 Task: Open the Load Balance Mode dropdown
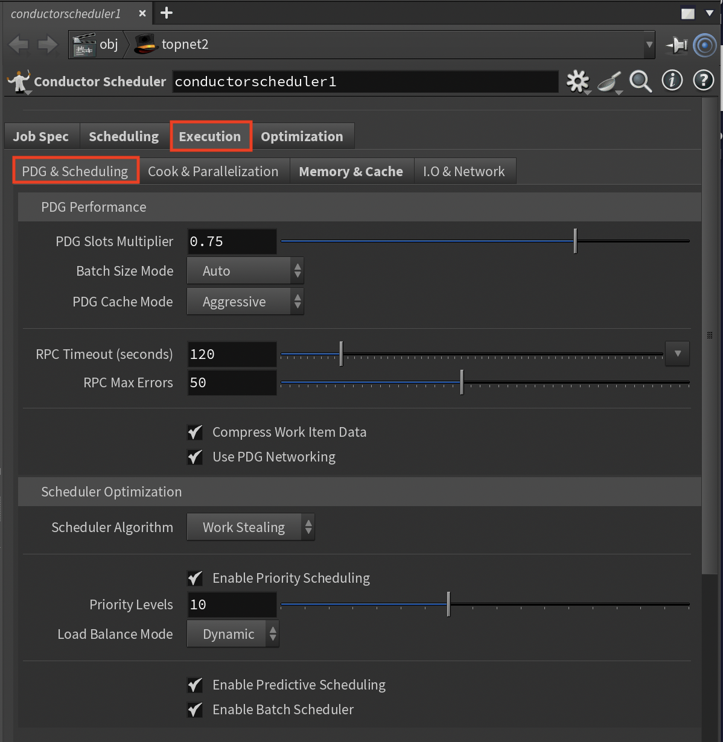coord(233,634)
